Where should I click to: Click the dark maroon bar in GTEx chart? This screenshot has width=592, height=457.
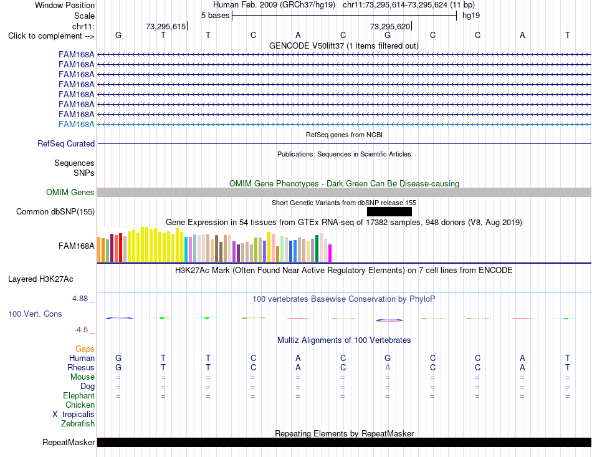tap(112, 248)
